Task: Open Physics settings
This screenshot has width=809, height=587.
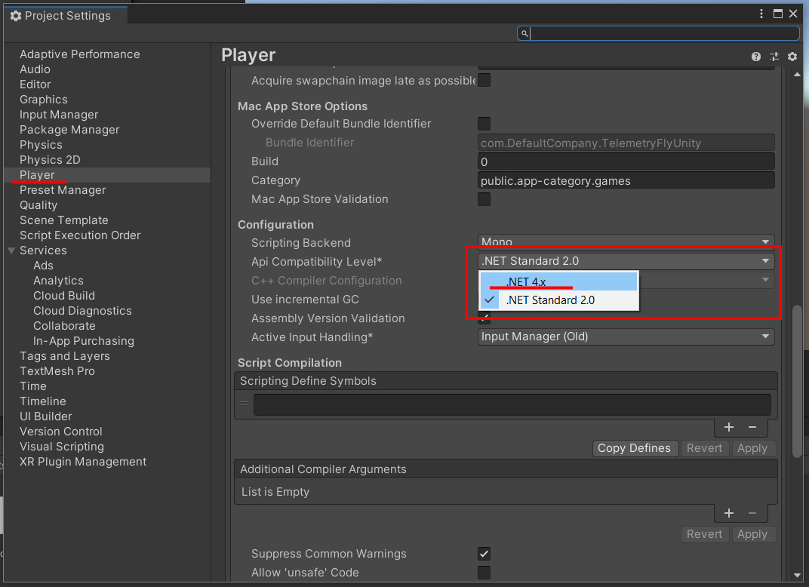Action: coord(41,145)
